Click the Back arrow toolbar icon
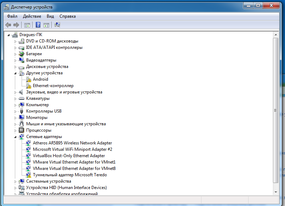This screenshot has height=206, width=285. [8, 25]
